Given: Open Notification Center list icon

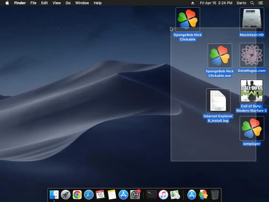Looking at the screenshot, I should tap(261, 3).
